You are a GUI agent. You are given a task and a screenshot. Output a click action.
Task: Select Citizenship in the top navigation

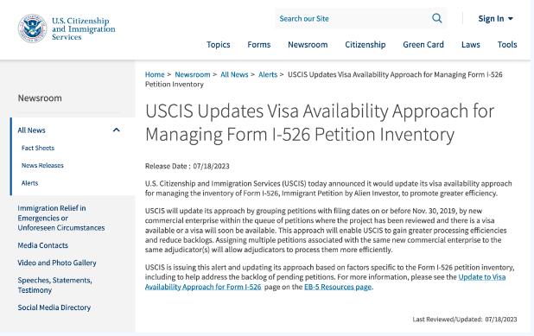[366, 45]
